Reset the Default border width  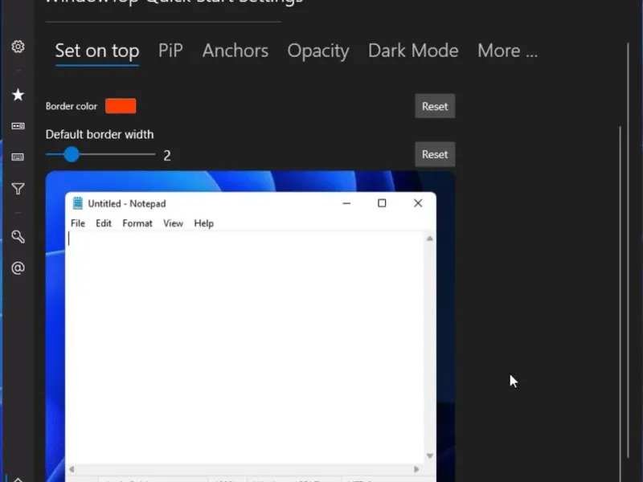click(435, 154)
